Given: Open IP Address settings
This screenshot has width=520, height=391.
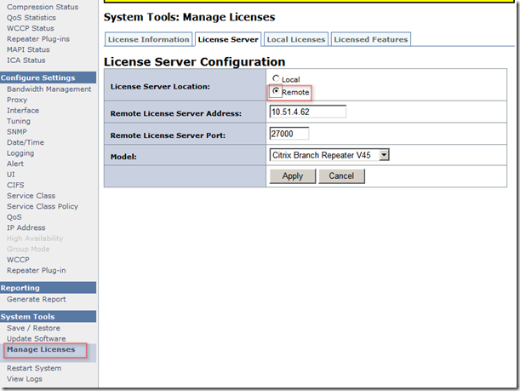Looking at the screenshot, I should 26,227.
